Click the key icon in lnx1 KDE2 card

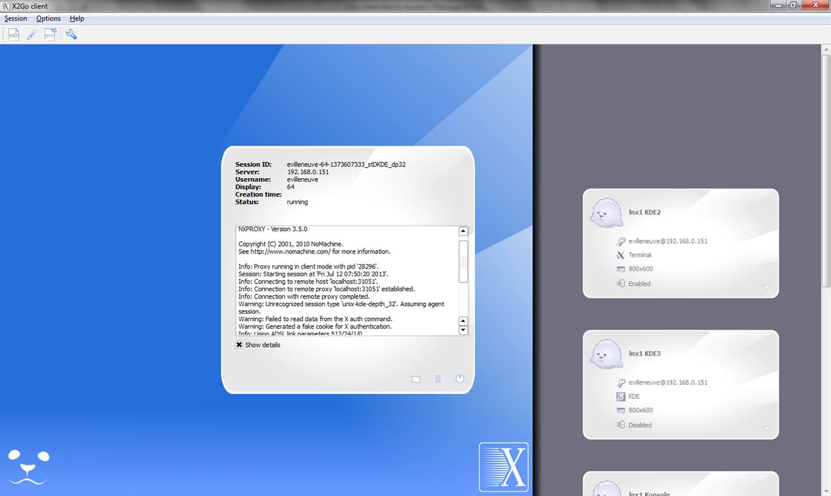[621, 241]
